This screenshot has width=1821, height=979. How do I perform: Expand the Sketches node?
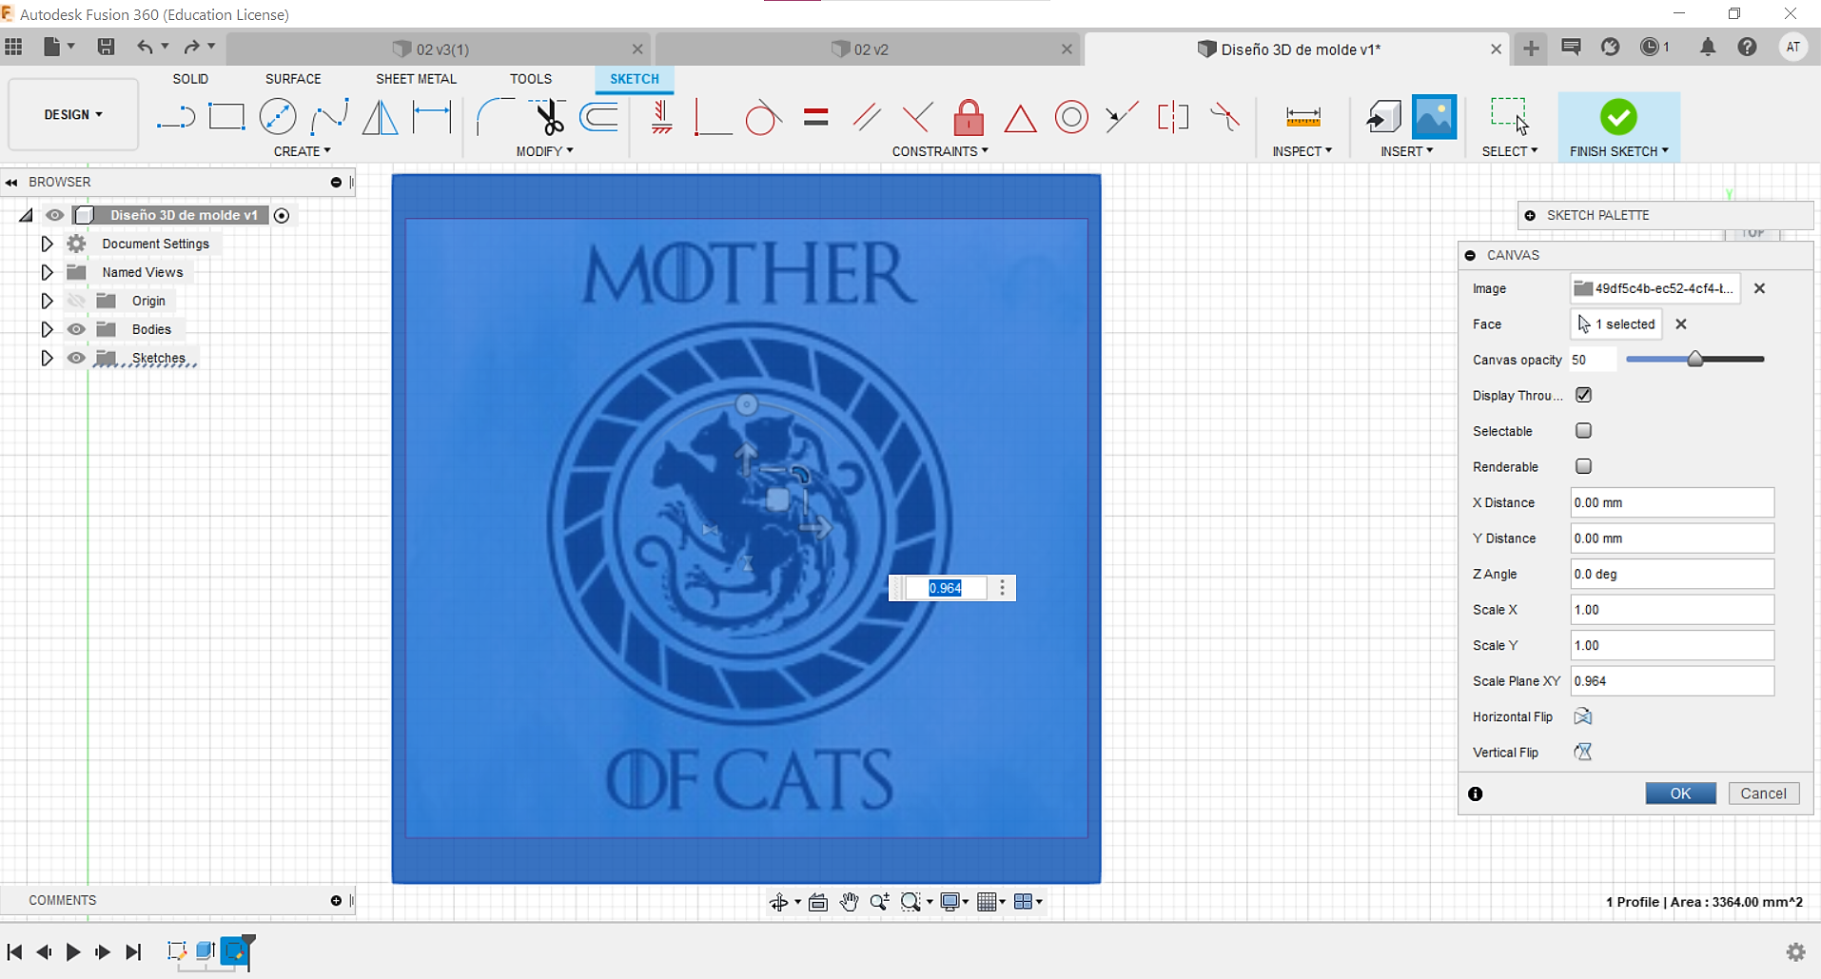pos(47,358)
